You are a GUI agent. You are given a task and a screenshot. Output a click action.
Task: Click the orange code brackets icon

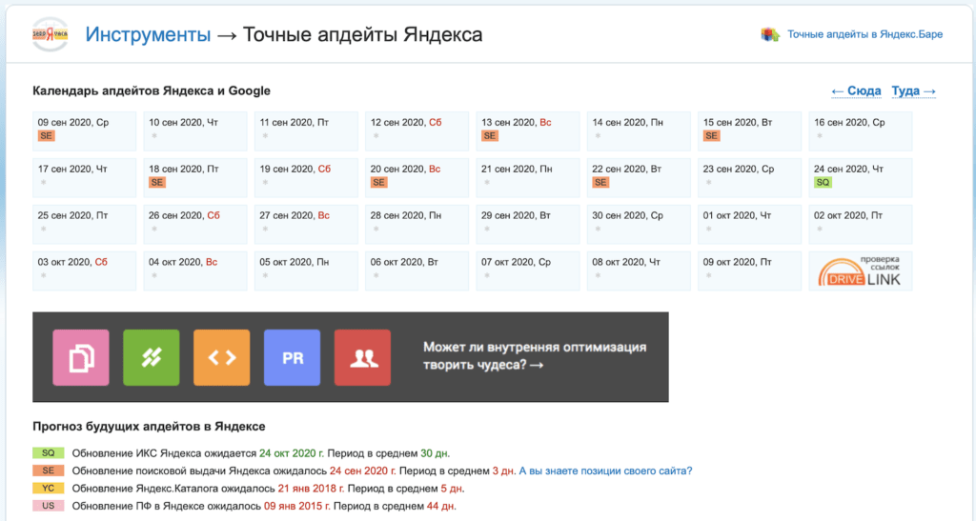221,357
